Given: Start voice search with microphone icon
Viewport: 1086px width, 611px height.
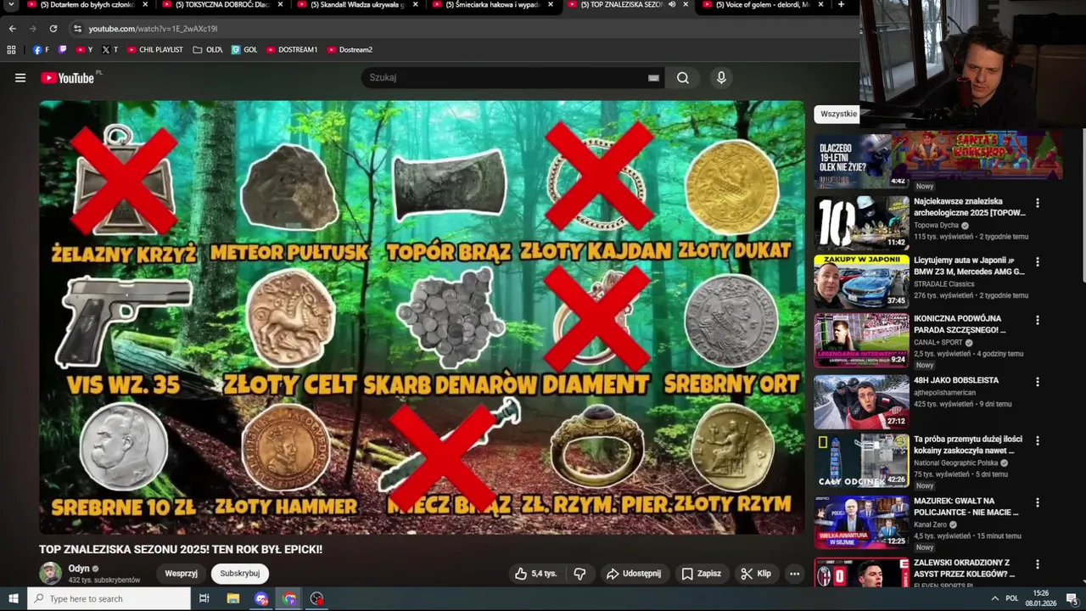Looking at the screenshot, I should pos(721,78).
